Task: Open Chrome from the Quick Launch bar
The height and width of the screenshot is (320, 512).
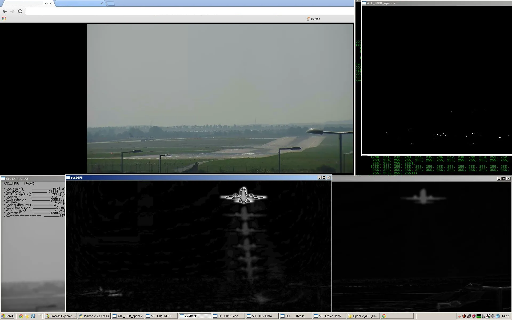Action: (x=21, y=316)
